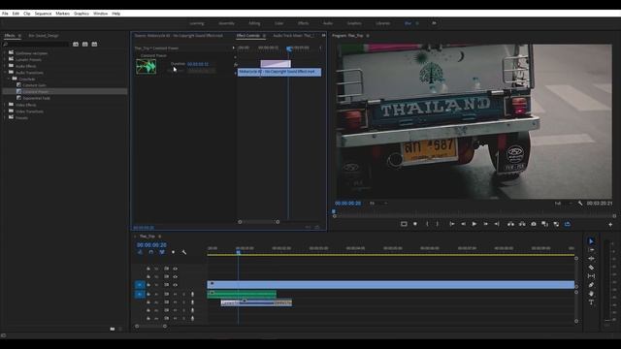Step back one frame
The width and height of the screenshot is (621, 349).
tap(463, 224)
